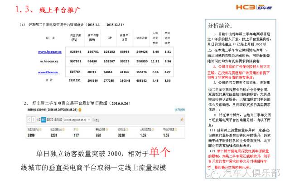Click help icon next to PV metric label

pos(40,130)
